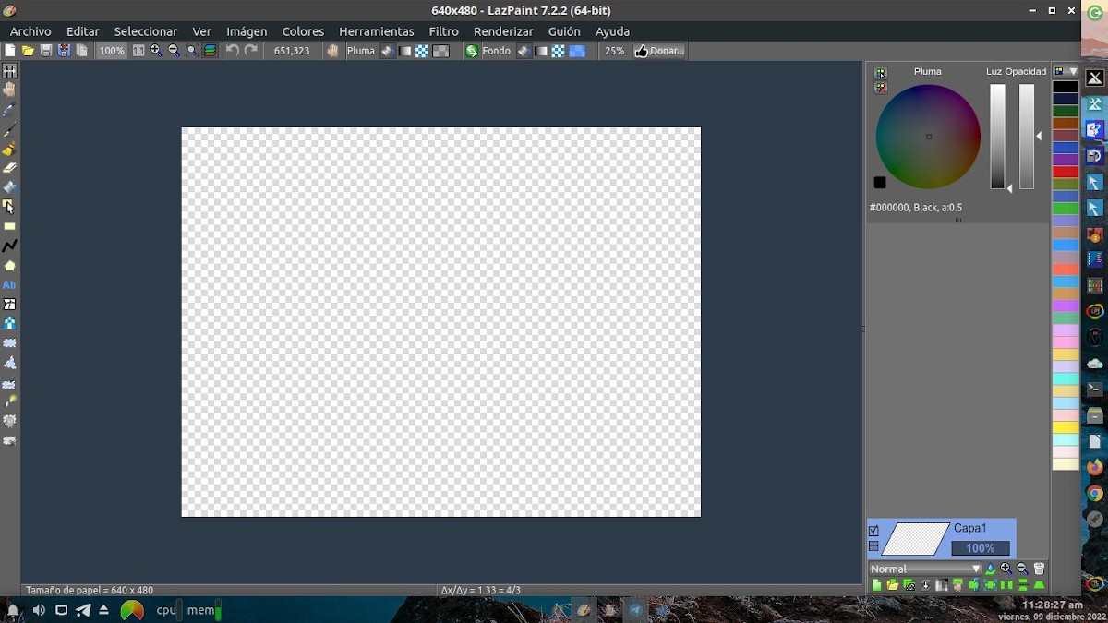This screenshot has height=623, width=1108.
Task: Toggle the layer stack view icon in toolbar
Action: pos(210,51)
